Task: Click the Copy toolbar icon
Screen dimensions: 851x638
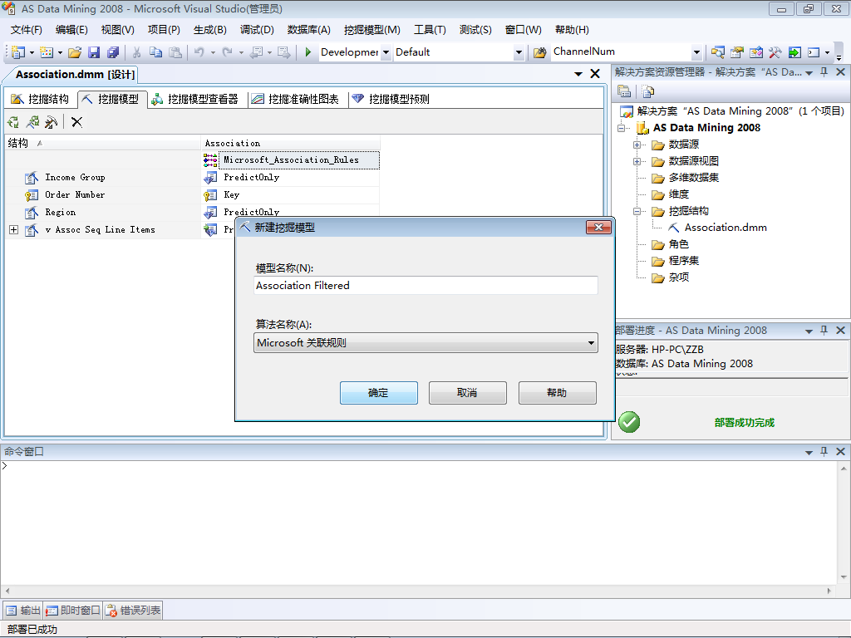Action: (155, 52)
